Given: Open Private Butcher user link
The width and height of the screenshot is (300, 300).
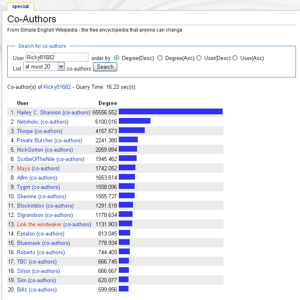Looking at the screenshot, I should point(35,140).
